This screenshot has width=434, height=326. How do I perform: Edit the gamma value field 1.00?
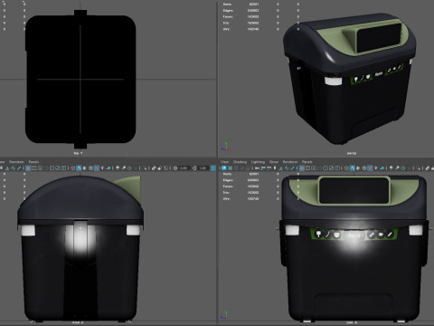pyautogui.click(x=203, y=168)
